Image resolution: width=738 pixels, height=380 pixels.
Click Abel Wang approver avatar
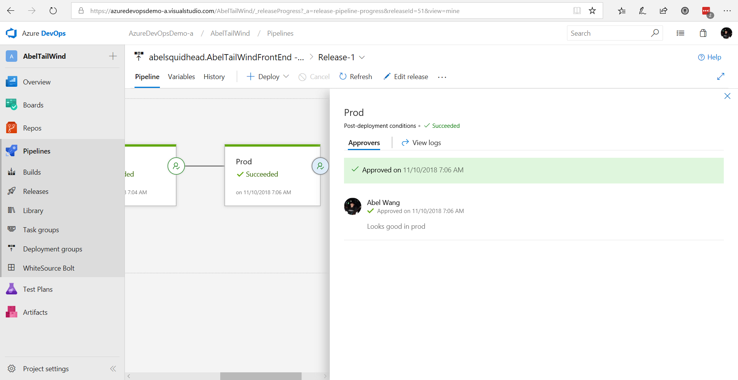(x=352, y=207)
